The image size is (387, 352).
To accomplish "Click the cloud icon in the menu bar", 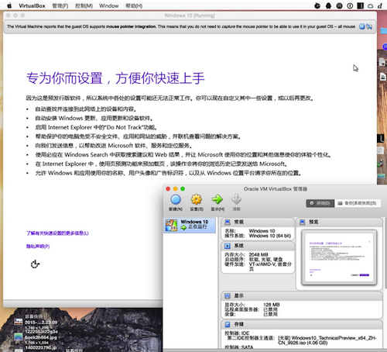I will [x=371, y=5].
